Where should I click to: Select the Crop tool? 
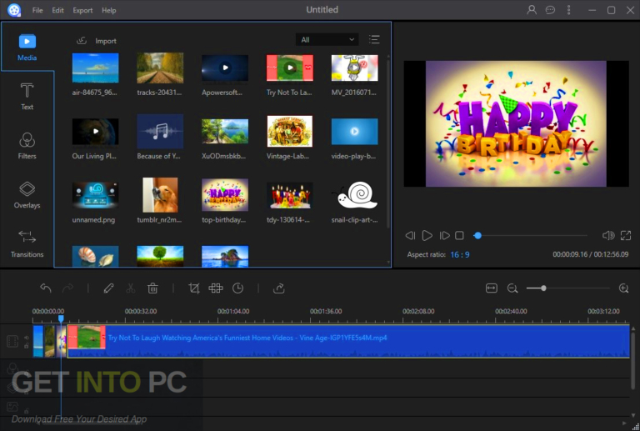tap(194, 288)
